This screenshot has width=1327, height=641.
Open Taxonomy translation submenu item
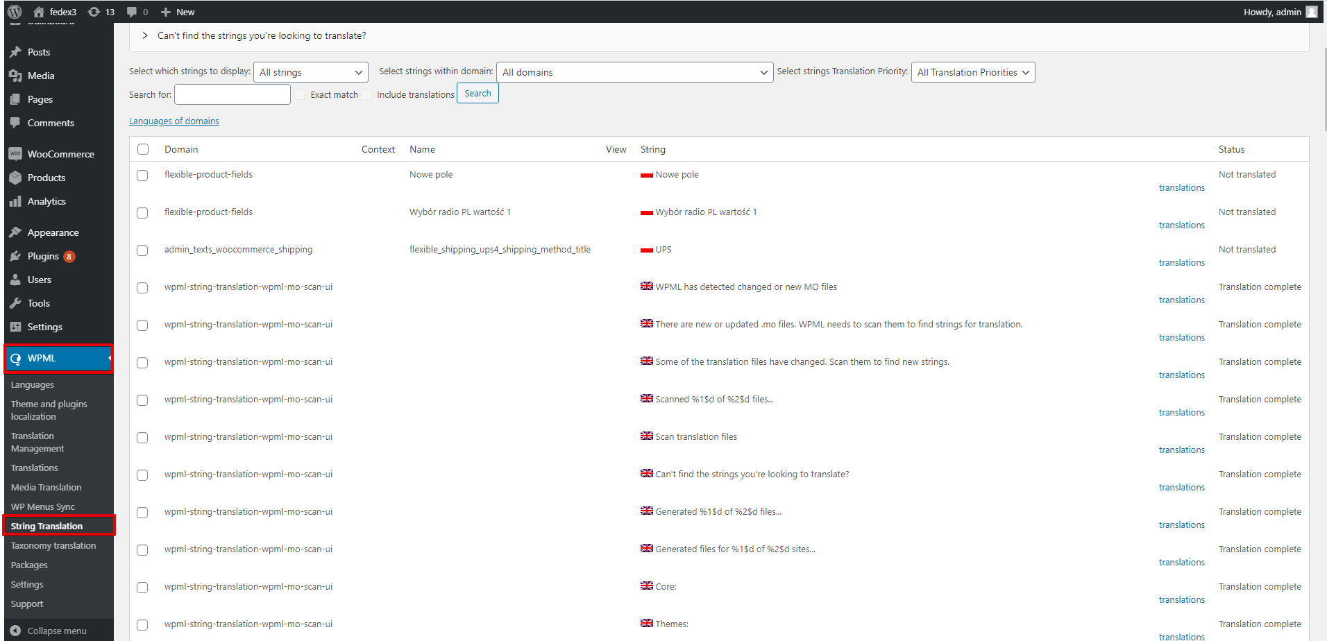(x=53, y=546)
